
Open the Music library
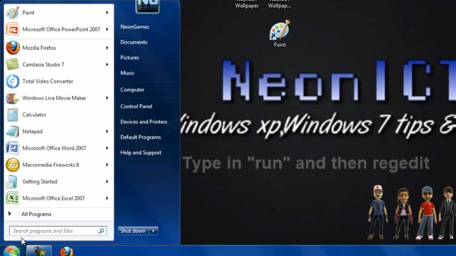[127, 73]
